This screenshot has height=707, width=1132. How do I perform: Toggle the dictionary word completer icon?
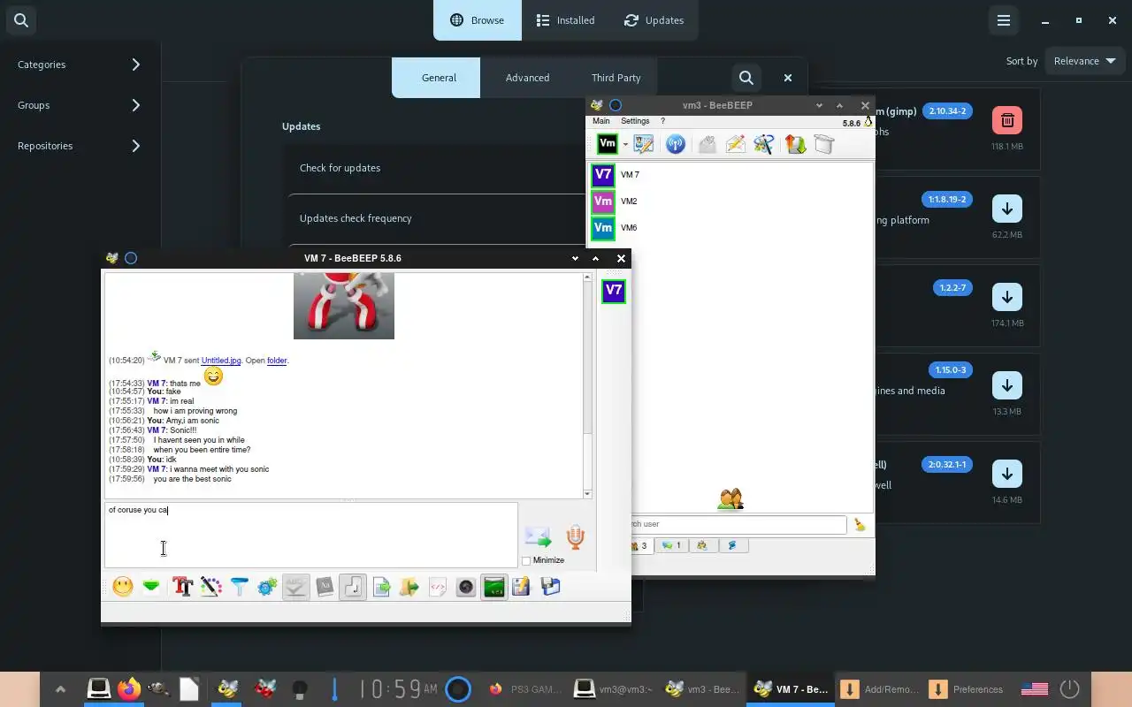[325, 587]
